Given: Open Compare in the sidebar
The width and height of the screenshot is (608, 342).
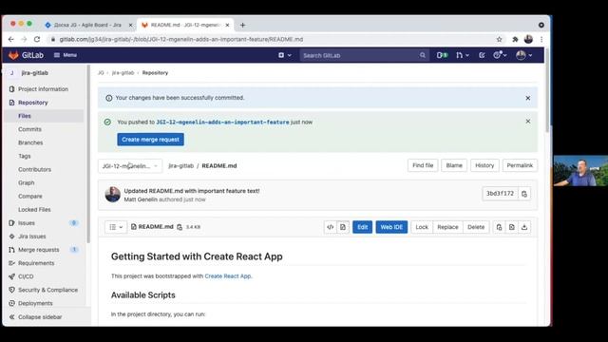Looking at the screenshot, I should [x=29, y=197].
